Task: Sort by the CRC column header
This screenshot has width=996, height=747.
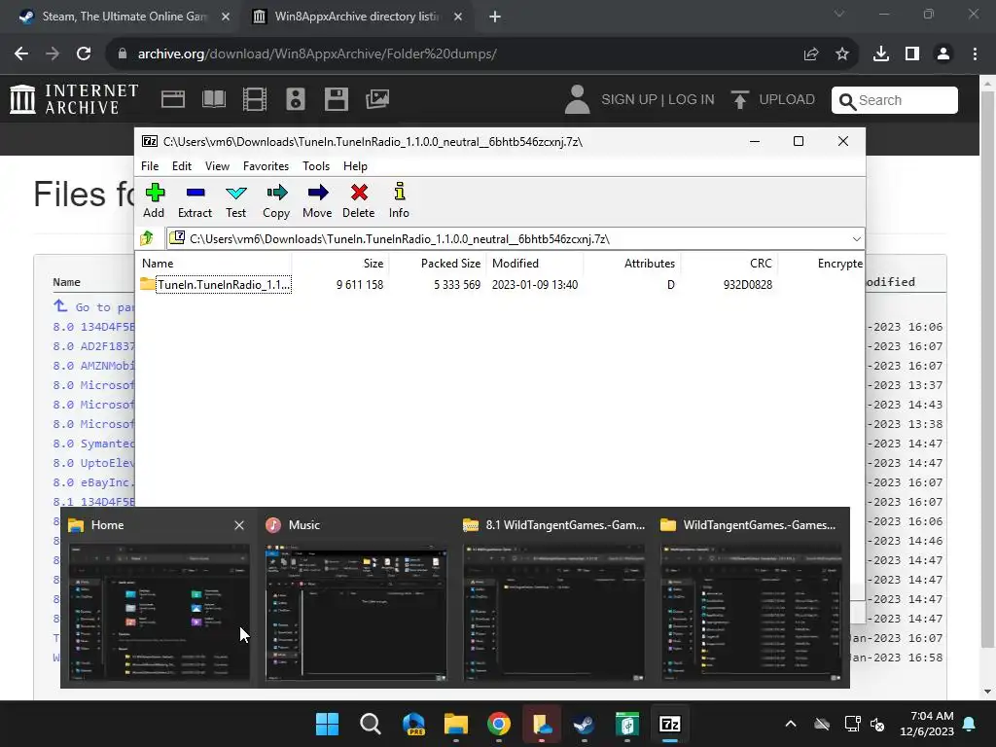Action: [x=729, y=263]
